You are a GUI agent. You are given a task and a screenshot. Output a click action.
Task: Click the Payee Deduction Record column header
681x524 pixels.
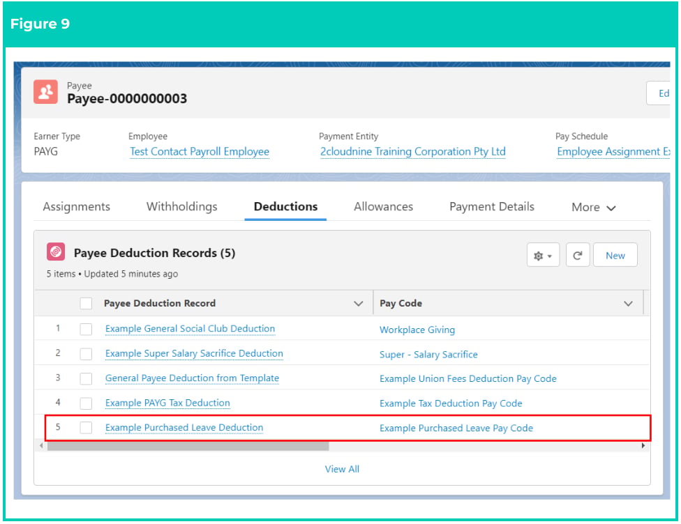point(159,303)
